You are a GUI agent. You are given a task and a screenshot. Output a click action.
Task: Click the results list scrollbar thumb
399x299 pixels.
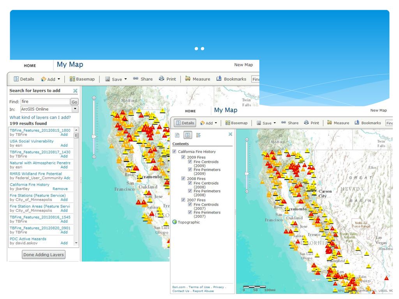76,135
